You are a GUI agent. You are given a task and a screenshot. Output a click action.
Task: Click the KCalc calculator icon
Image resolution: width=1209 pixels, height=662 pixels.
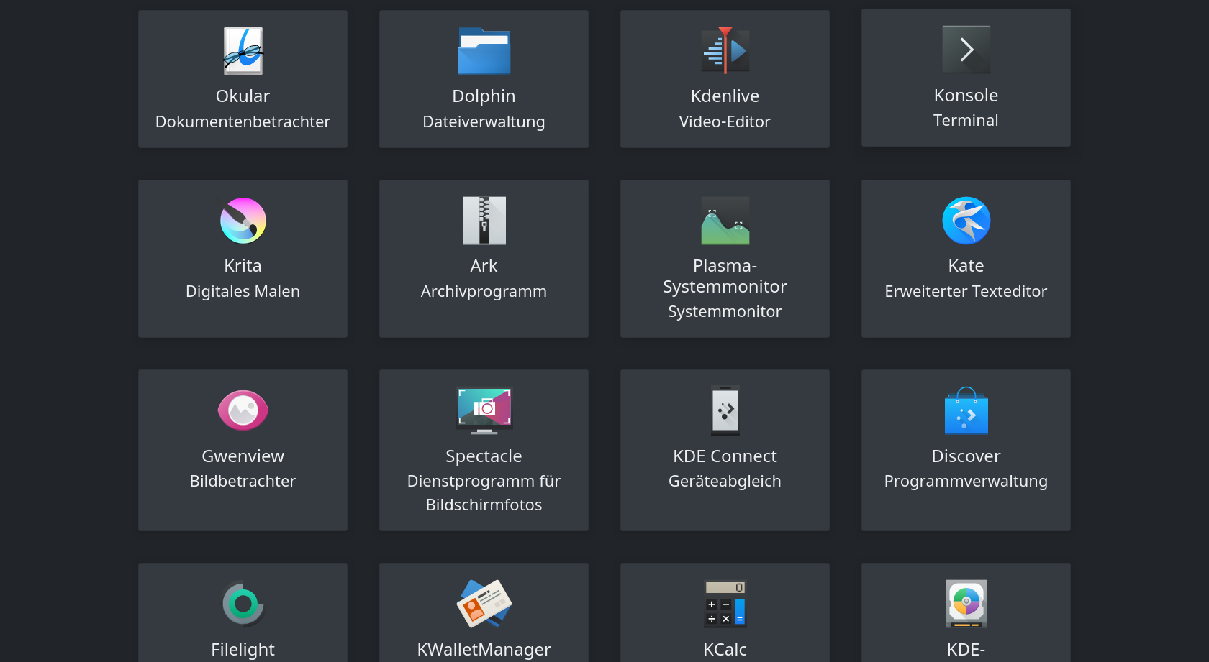725,604
